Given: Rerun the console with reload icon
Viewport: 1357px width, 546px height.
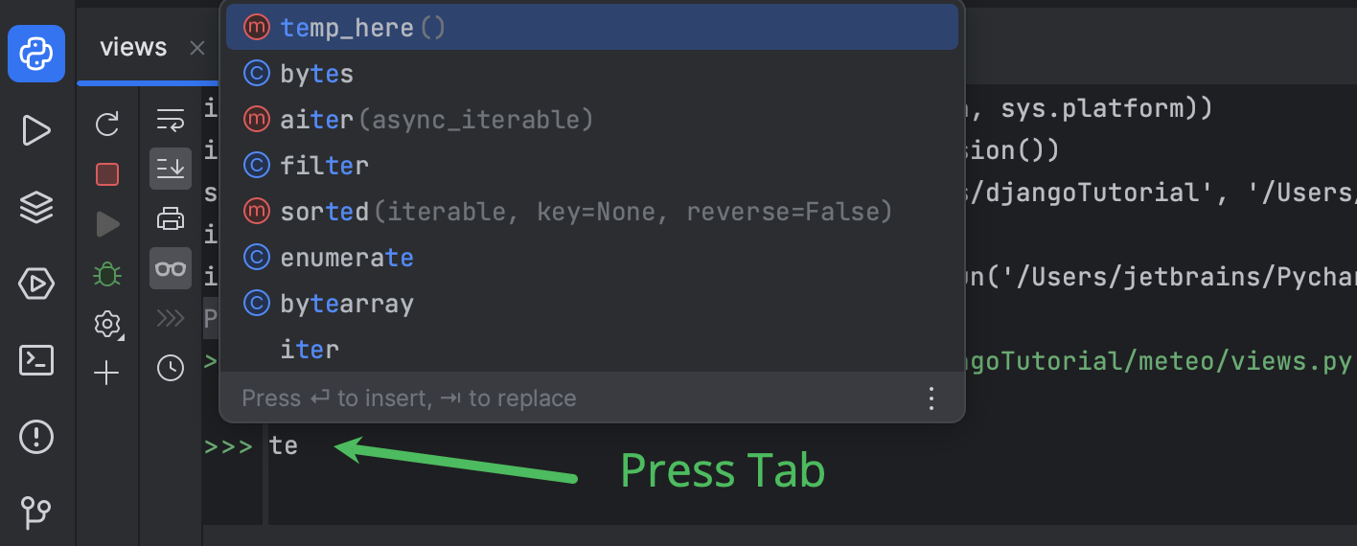Looking at the screenshot, I should click(107, 124).
